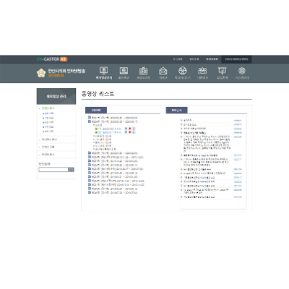The image size is (289, 289).
Task: Expand the first folder in the session tree
Action: click(90, 118)
